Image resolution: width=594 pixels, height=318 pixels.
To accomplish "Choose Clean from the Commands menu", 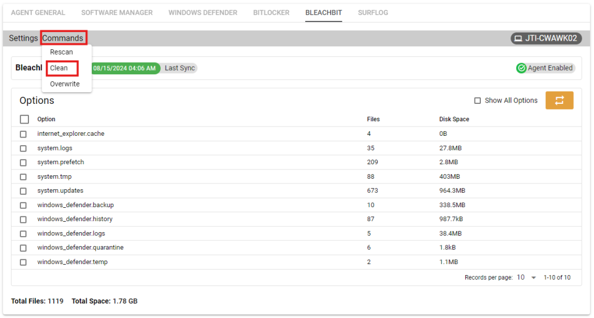I will (x=59, y=68).
